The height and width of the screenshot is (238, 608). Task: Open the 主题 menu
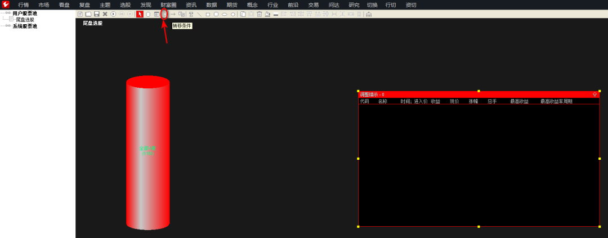tap(105, 5)
